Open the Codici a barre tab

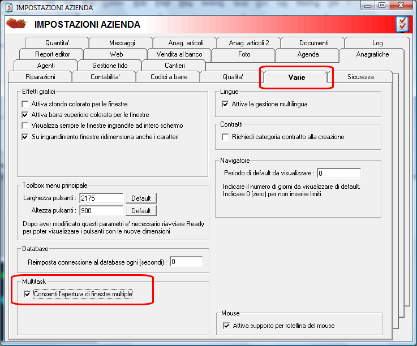click(169, 77)
